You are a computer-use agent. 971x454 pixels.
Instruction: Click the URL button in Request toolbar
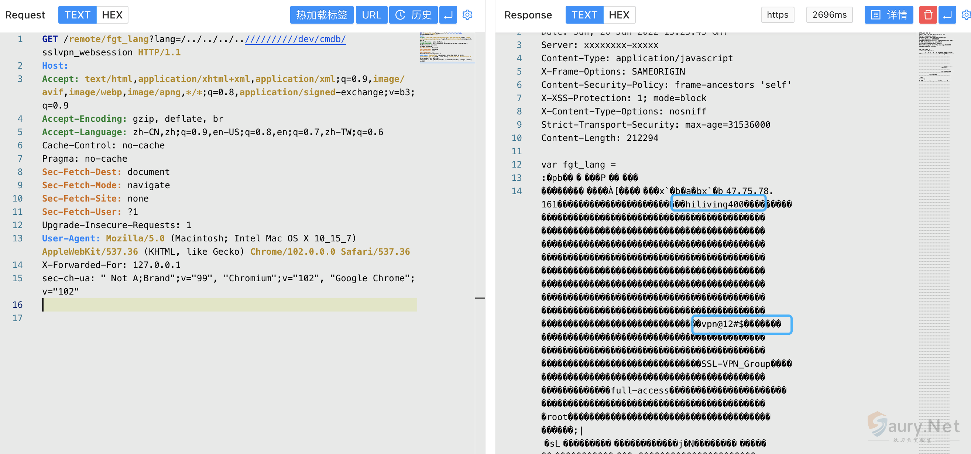371,15
